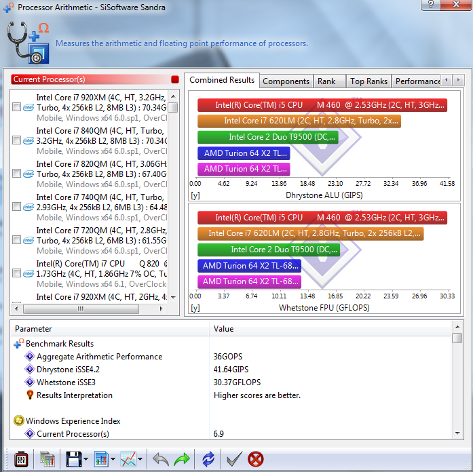Viewport: 473px width, 472px height.
Task: Open the bar chart icon dropdown arrow
Action: pos(113,459)
